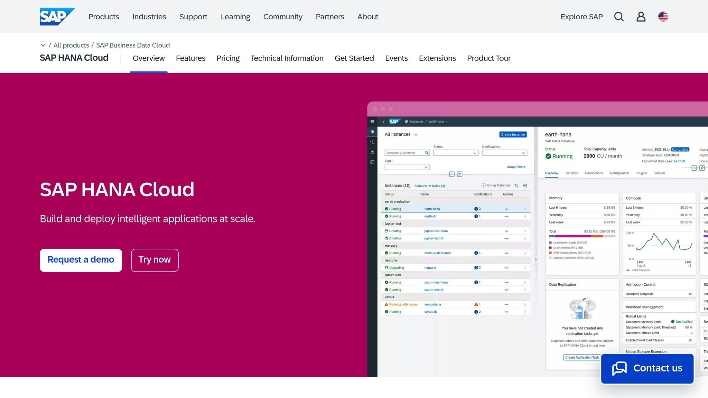This screenshot has width=708, height=398.
Task: Click the alerts warning icon in the left sidebar
Action: point(372,152)
